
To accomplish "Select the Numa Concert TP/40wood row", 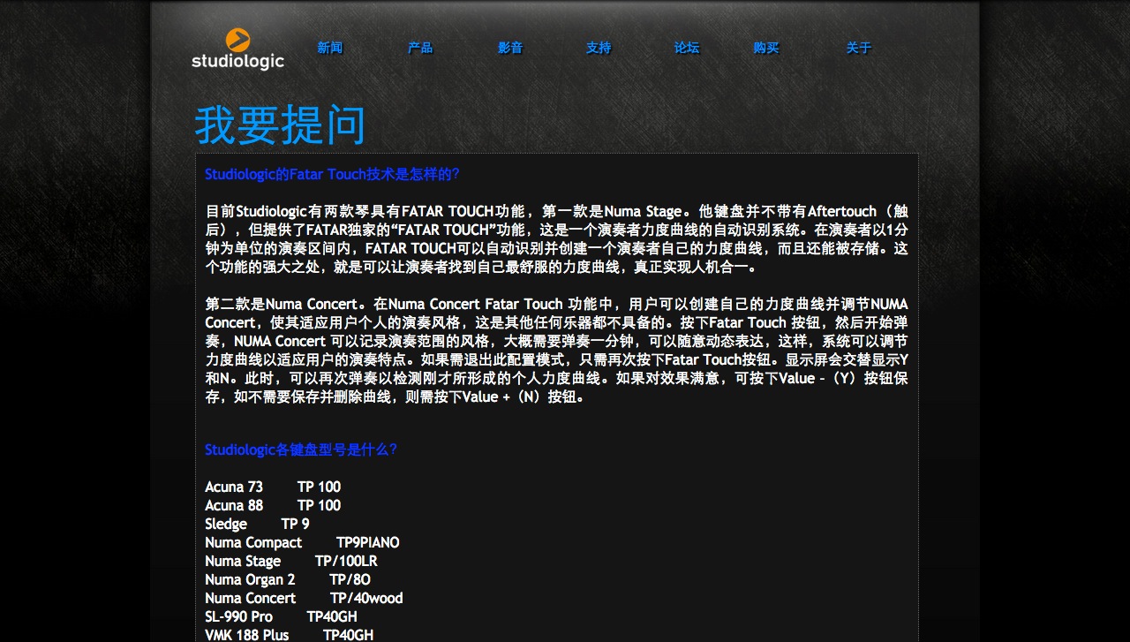I will [x=304, y=598].
